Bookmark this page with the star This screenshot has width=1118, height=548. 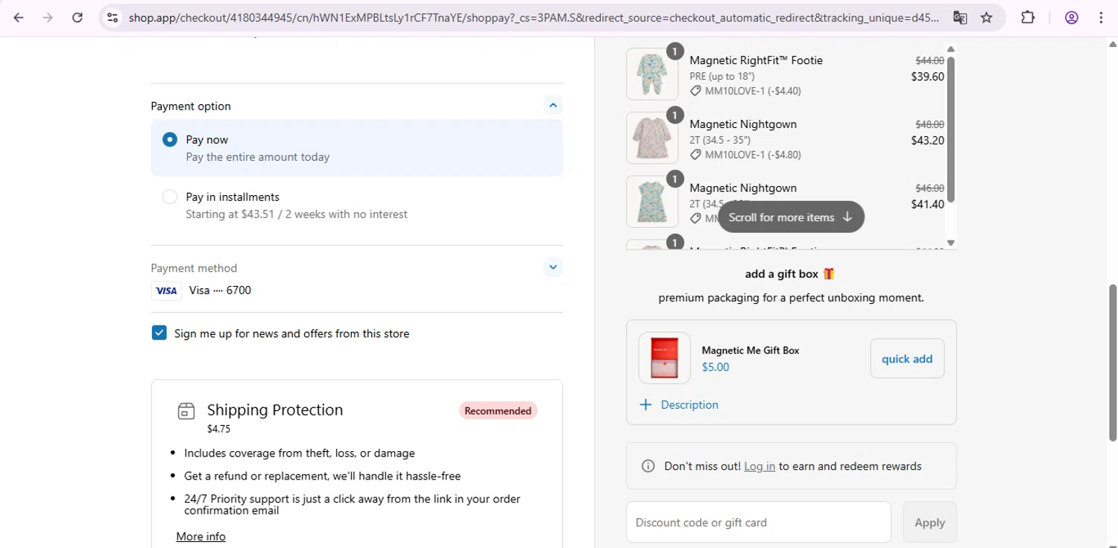coord(987,18)
